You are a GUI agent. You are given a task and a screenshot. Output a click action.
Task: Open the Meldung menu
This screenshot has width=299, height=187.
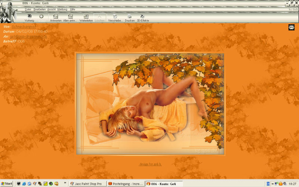click(62, 9)
